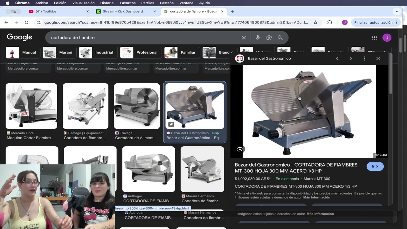Click the Chrome forward arrow
407x229 pixels.
pyautogui.click(x=17, y=22)
